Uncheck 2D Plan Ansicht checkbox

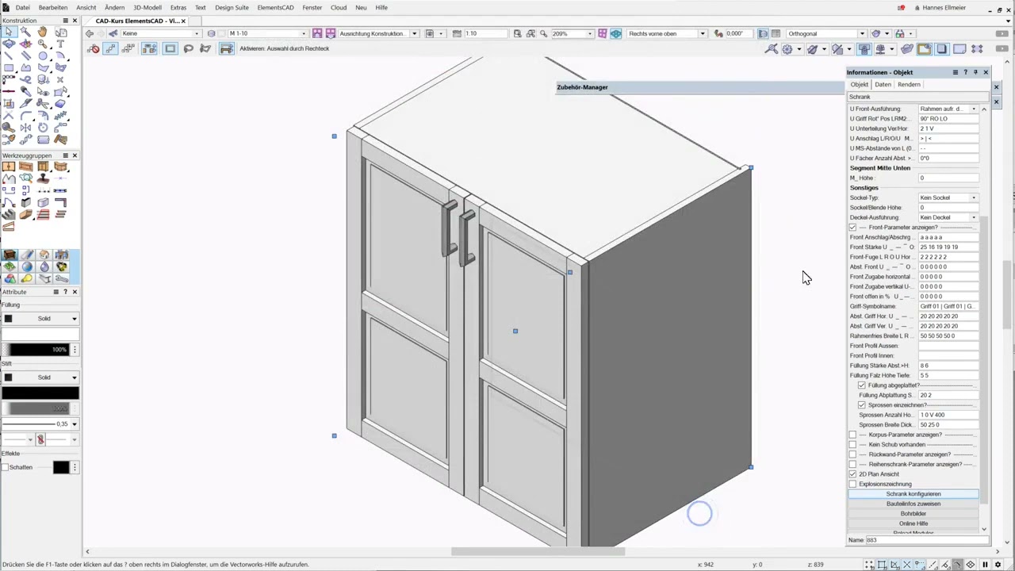(x=852, y=474)
